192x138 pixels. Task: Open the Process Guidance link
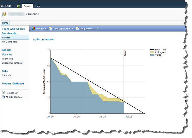[x=13, y=83]
